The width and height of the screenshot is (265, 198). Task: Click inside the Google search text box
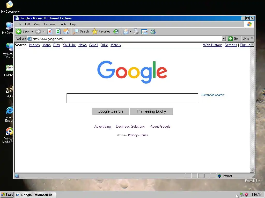tap(132, 98)
